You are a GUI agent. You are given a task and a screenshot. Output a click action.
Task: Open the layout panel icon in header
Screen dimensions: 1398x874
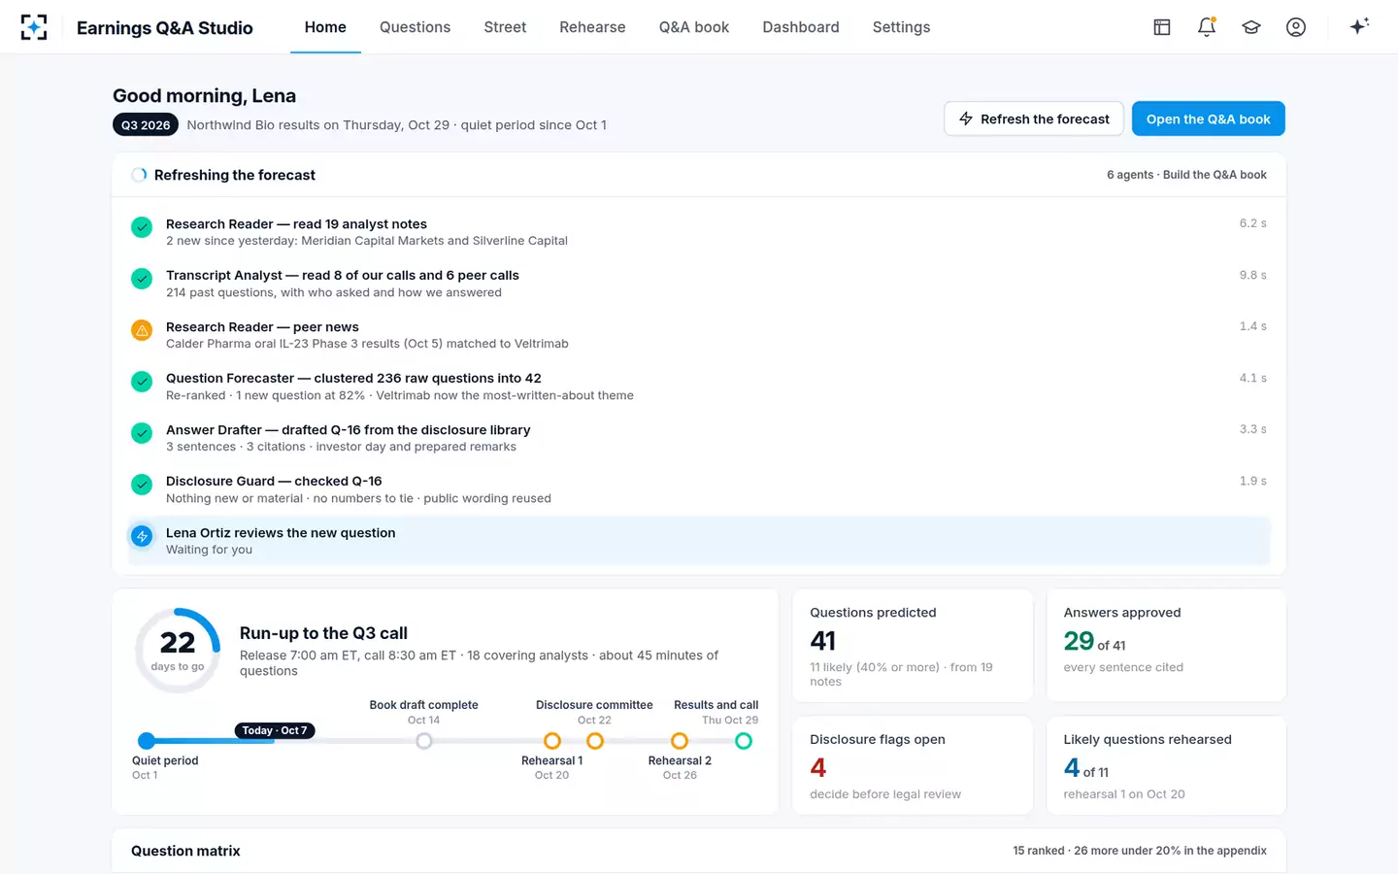1162,27
